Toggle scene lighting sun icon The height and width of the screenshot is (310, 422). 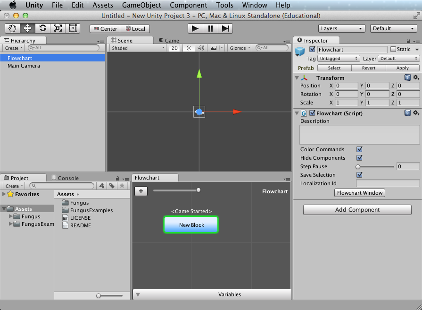[x=189, y=48]
